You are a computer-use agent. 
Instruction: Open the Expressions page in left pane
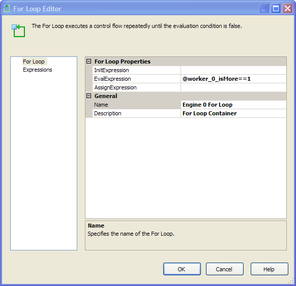(37, 70)
